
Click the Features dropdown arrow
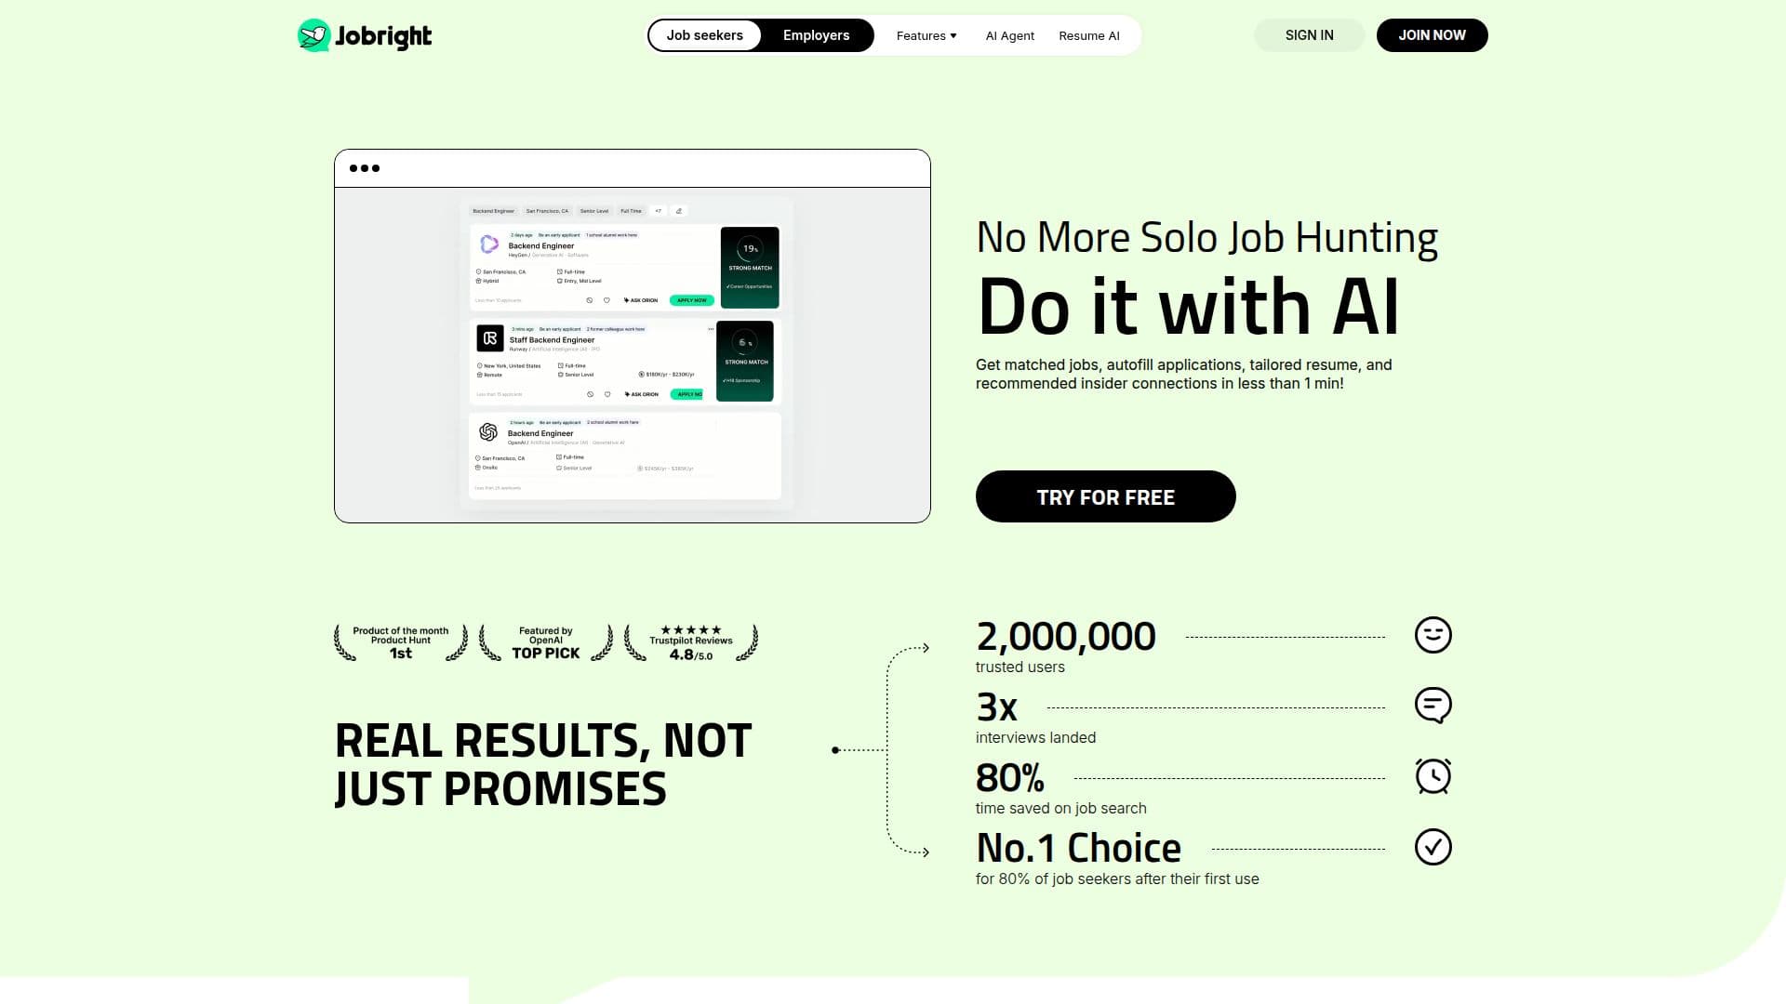953,36
